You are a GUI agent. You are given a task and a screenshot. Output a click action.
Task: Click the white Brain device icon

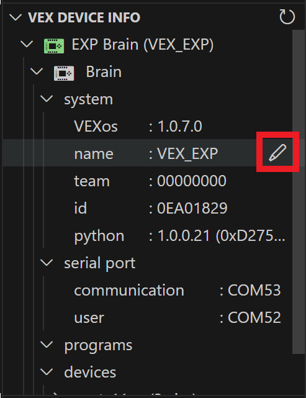click(64, 73)
